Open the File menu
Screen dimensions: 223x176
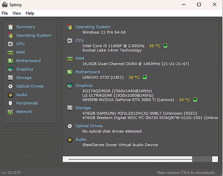click(5, 13)
